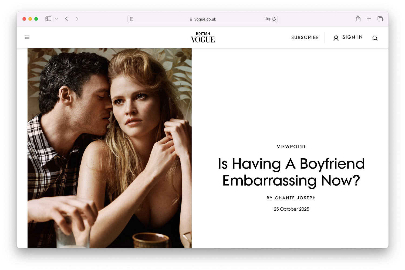Show the tab overview
Image resolution: width=405 pixels, height=270 pixels.
[x=380, y=19]
